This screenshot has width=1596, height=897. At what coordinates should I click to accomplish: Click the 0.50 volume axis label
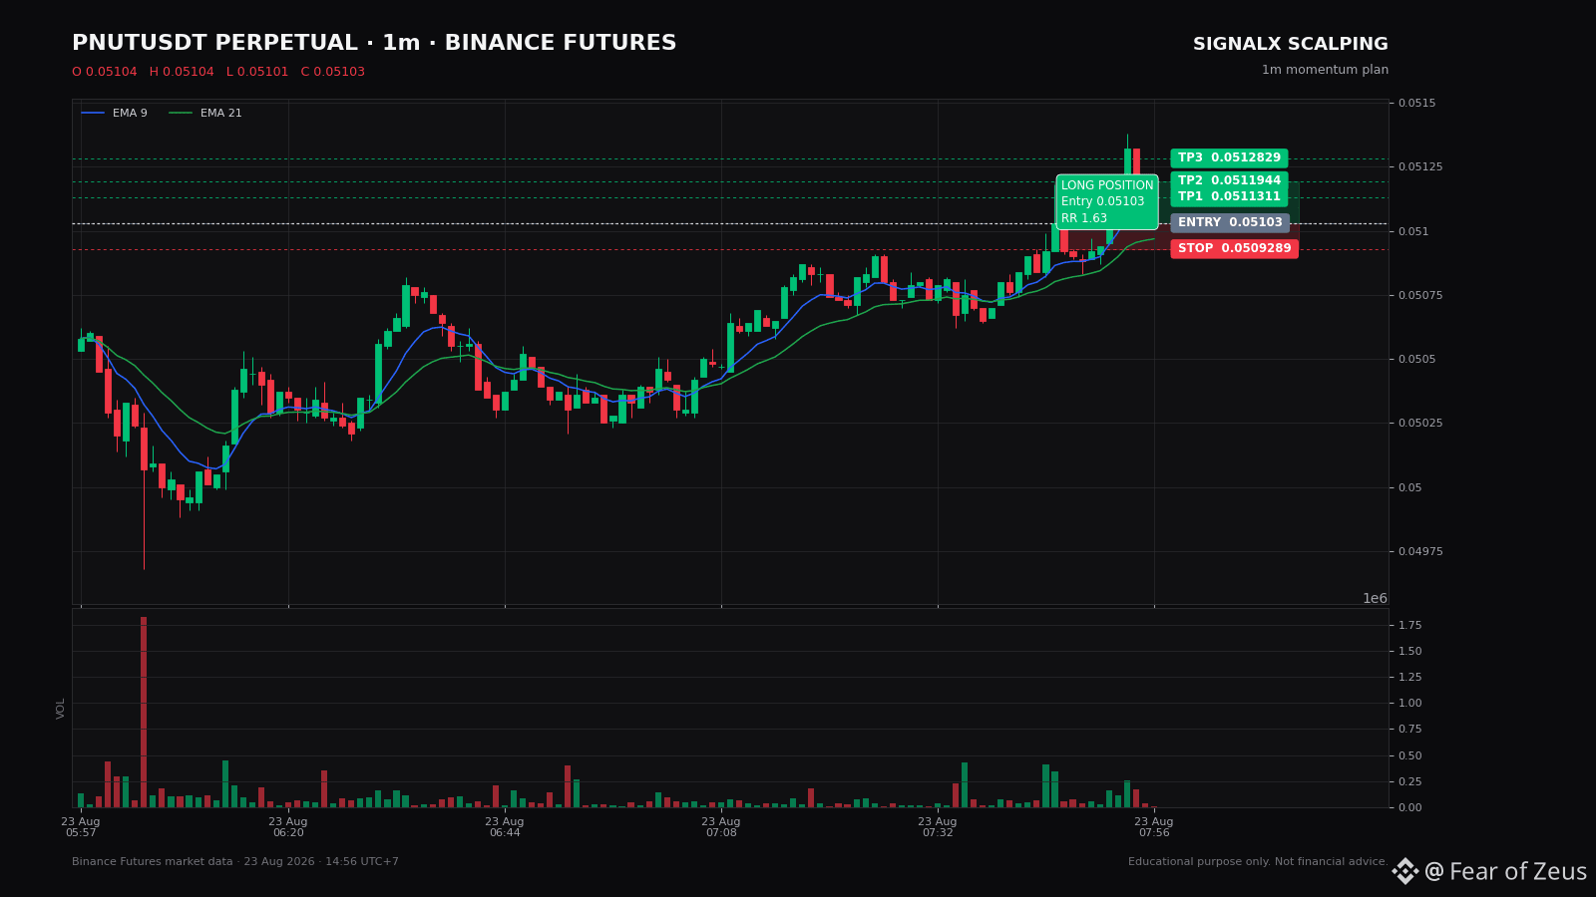pos(1410,755)
